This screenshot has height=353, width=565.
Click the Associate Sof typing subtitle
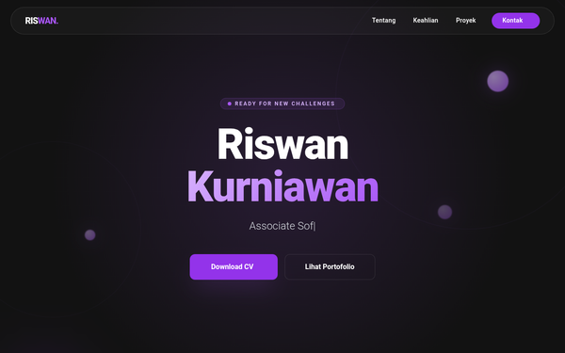click(282, 226)
